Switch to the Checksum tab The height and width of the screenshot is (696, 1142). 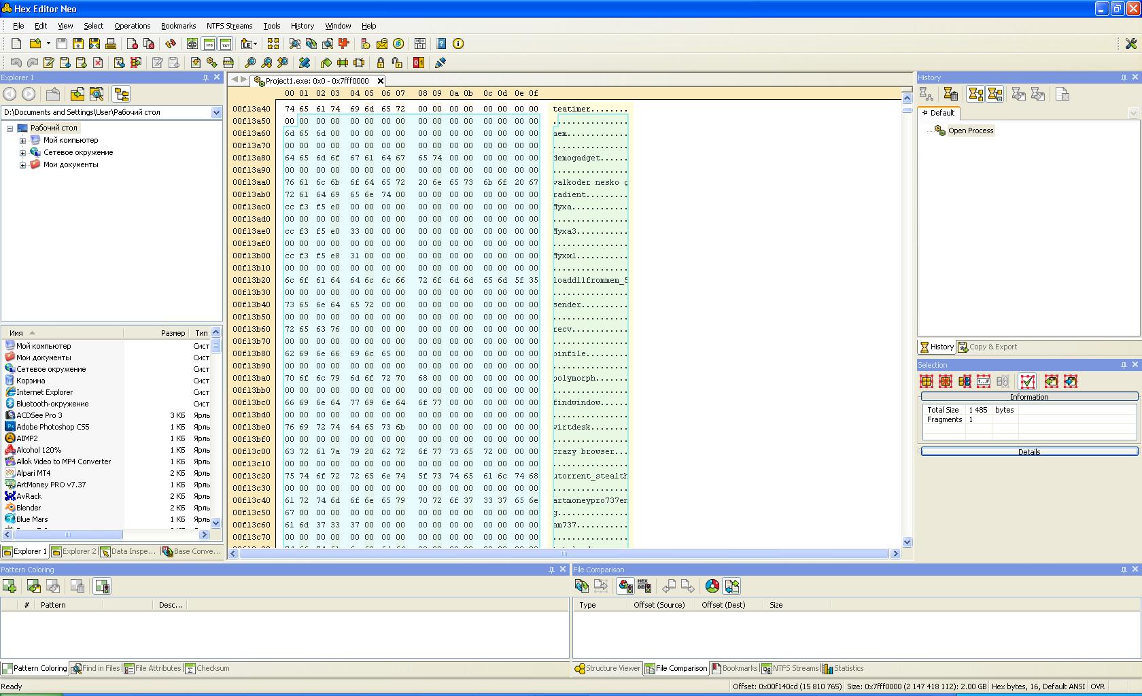[208, 668]
